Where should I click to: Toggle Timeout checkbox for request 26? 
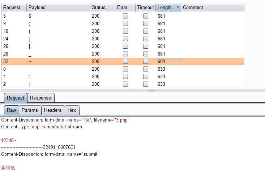click(x=146, y=47)
